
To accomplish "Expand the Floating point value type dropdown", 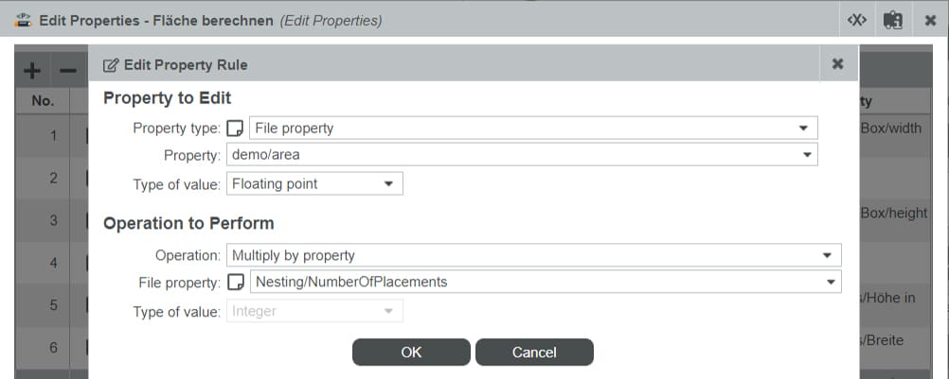I will tap(388, 184).
